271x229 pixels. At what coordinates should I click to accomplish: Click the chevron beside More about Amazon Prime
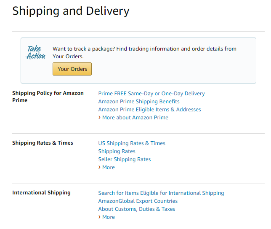(99, 118)
